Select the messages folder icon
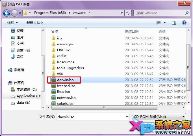 [x=53, y=44]
